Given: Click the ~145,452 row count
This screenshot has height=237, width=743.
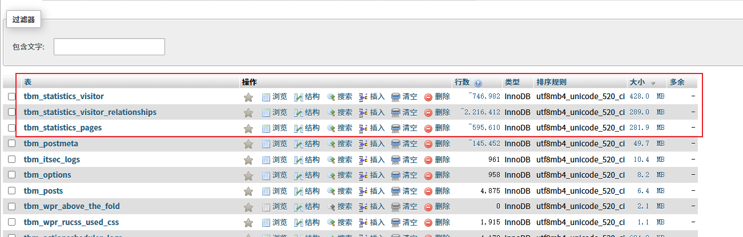Looking at the screenshot, I should [x=484, y=144].
